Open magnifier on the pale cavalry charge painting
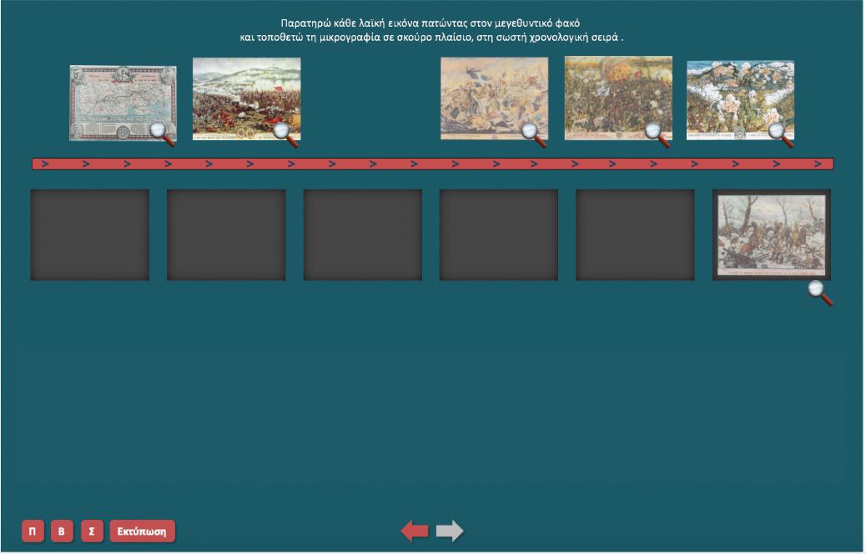 pyautogui.click(x=533, y=134)
